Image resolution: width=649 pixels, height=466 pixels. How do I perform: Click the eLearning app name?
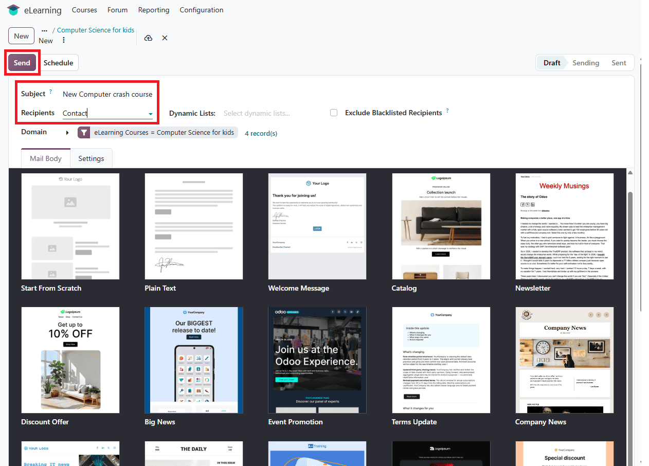coord(43,10)
